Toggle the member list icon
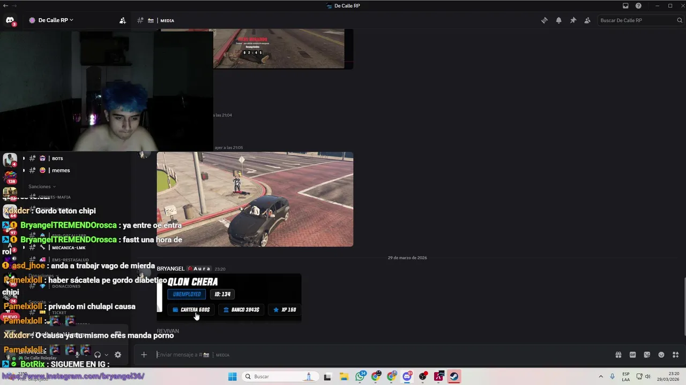Image resolution: width=686 pixels, height=385 pixels. pos(587,20)
